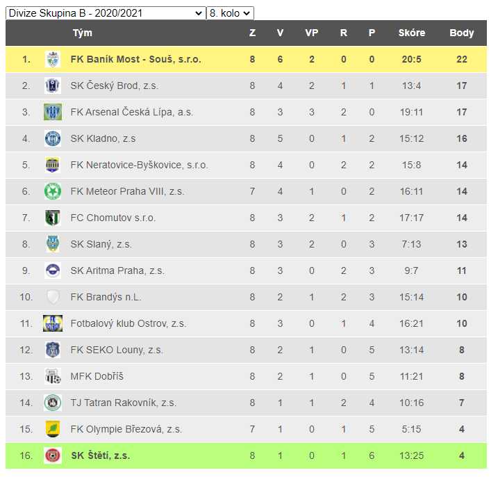The image size is (498, 477).
Task: Click FK Baník Most club logo
Action: [53, 59]
